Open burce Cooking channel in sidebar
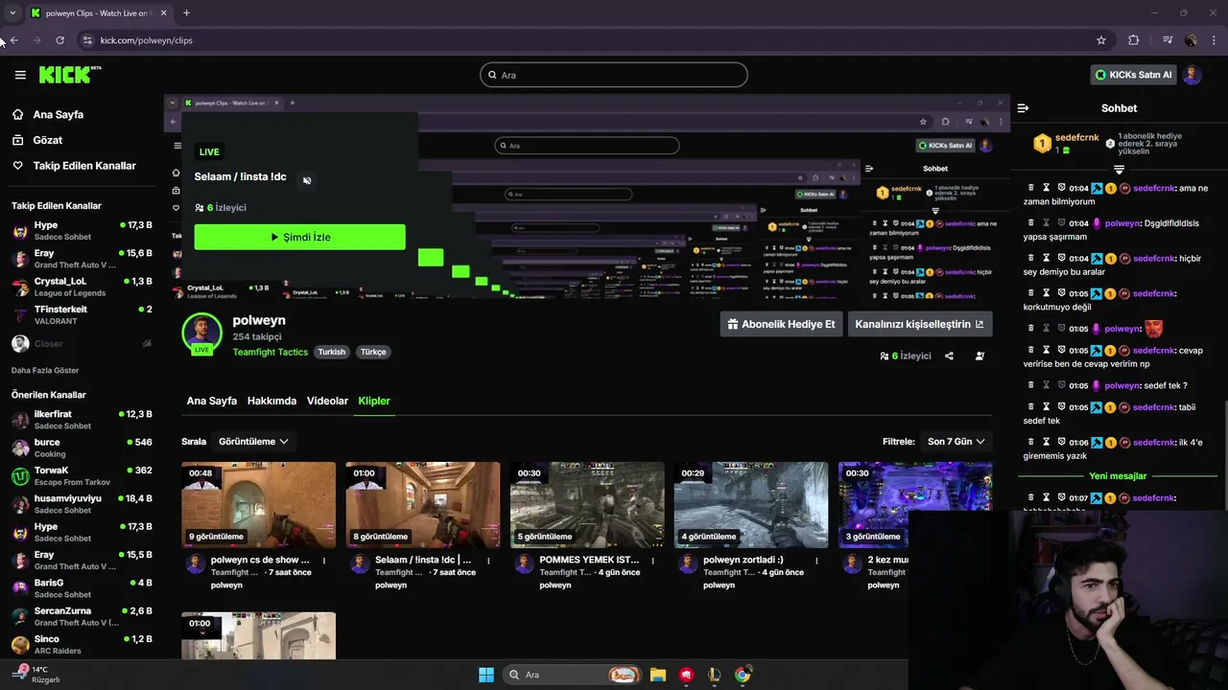The width and height of the screenshot is (1228, 690). pyautogui.click(x=82, y=448)
